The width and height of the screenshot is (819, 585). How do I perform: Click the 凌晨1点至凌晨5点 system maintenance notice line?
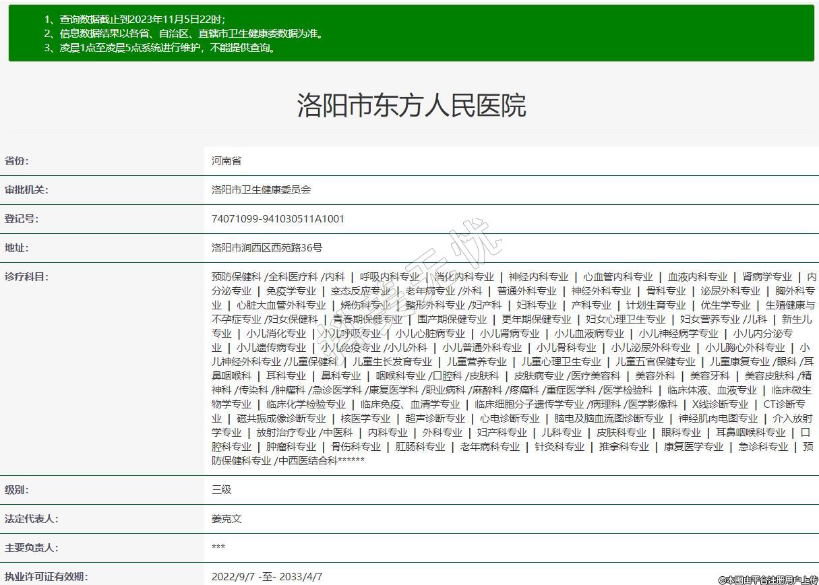(160, 48)
